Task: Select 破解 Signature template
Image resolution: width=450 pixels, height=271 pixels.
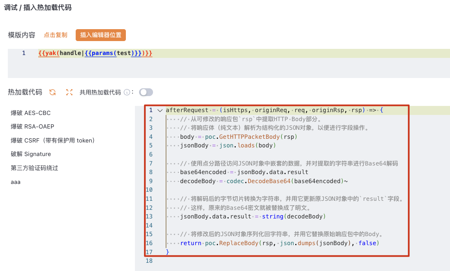Action: (x=31, y=154)
